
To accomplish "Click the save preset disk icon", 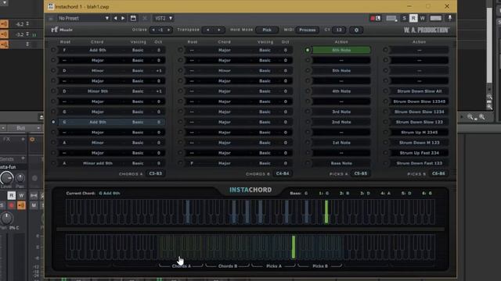I will [133, 18].
